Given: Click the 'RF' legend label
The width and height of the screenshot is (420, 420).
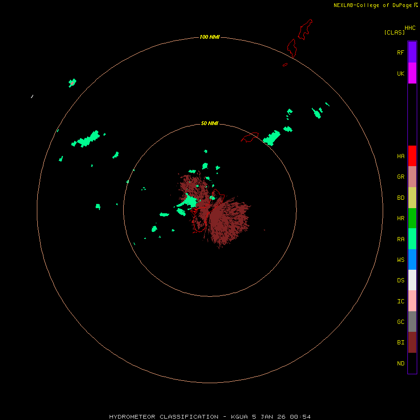Looking at the screenshot, I should 401,52.
